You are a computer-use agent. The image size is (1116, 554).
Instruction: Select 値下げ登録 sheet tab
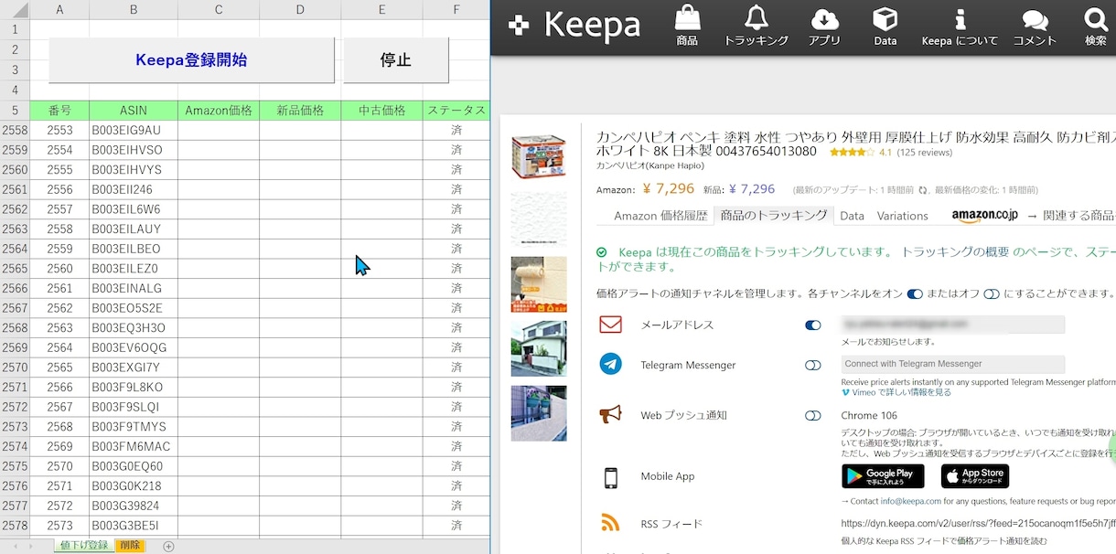tap(84, 545)
